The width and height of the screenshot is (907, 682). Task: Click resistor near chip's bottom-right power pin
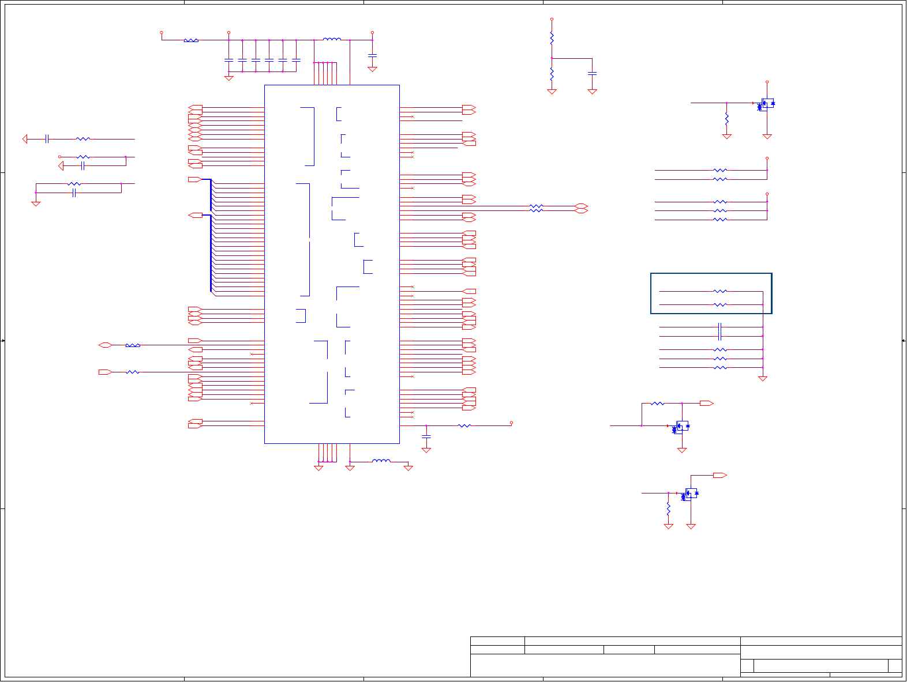[x=464, y=426]
